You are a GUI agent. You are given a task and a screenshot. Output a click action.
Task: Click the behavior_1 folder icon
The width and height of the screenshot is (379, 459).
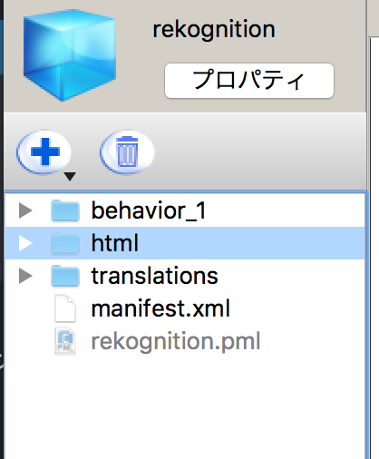[65, 210]
